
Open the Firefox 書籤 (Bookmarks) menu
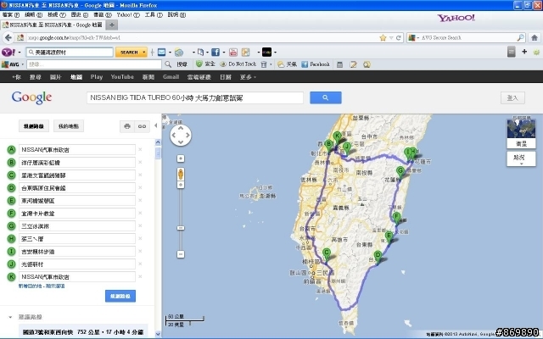(103, 14)
